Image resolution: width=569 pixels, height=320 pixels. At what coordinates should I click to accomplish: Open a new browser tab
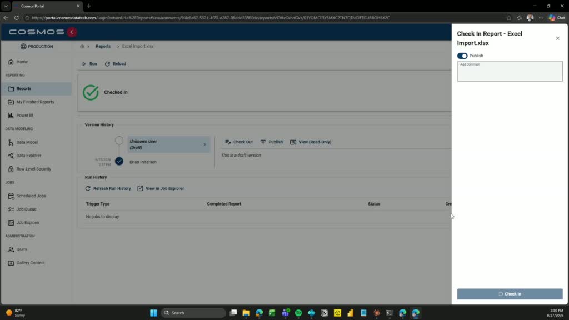tap(89, 6)
